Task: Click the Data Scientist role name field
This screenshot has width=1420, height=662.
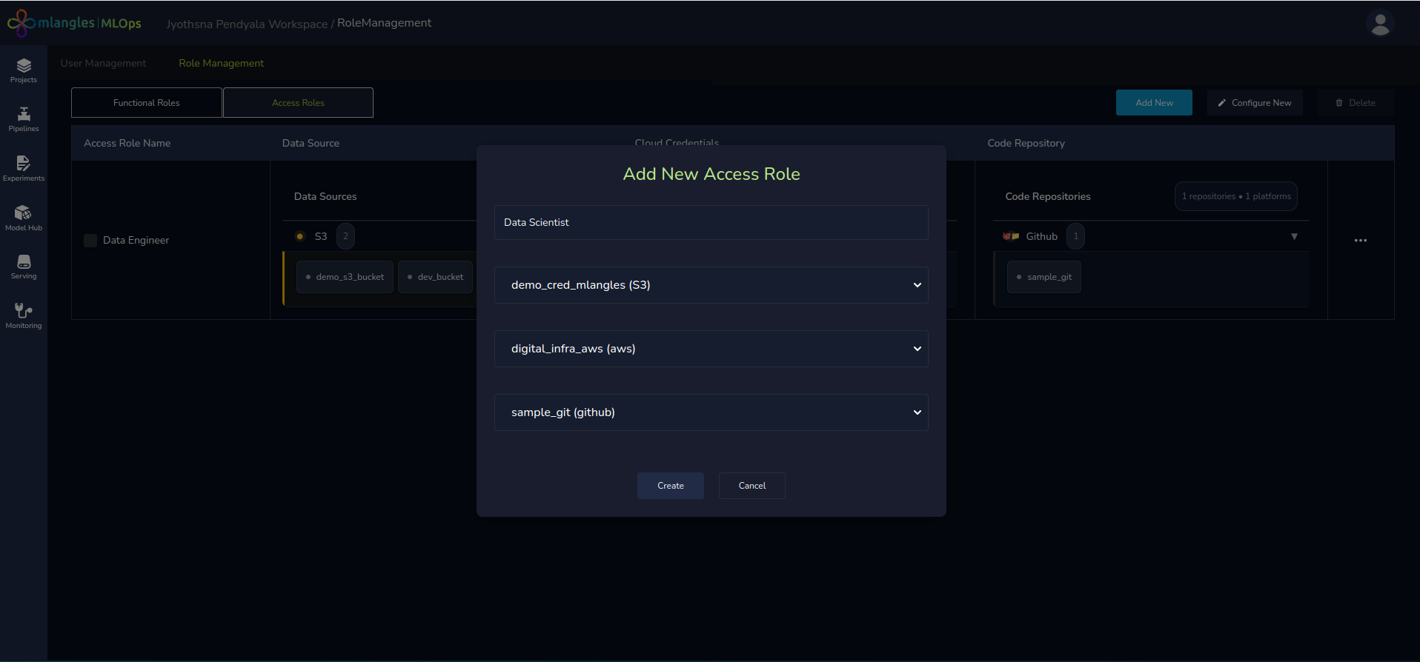Action: point(711,222)
